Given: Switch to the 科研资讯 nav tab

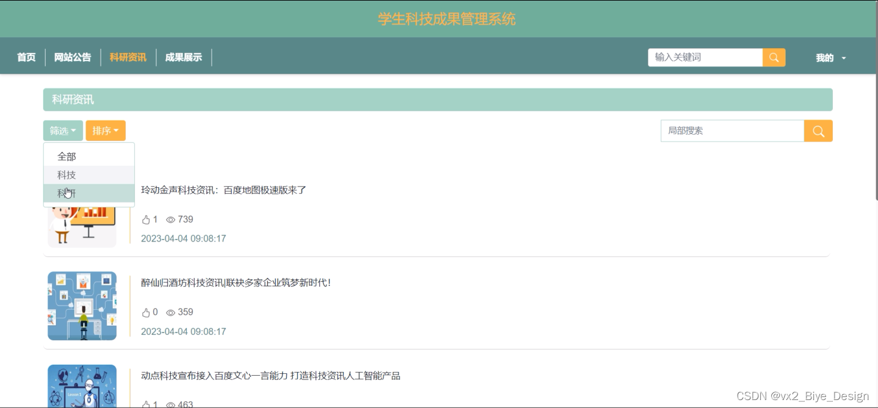Looking at the screenshot, I should point(128,57).
